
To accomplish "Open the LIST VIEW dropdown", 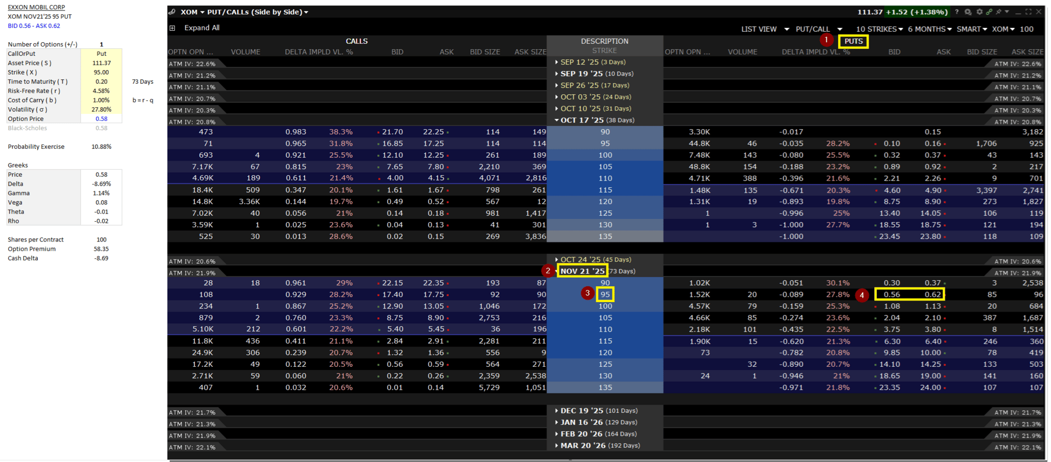I will coord(765,29).
